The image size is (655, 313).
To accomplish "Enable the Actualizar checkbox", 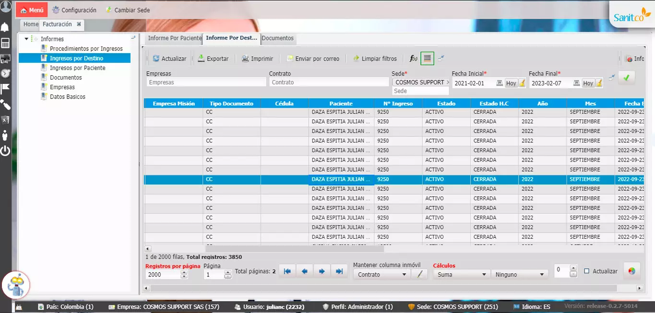I will coord(586,271).
